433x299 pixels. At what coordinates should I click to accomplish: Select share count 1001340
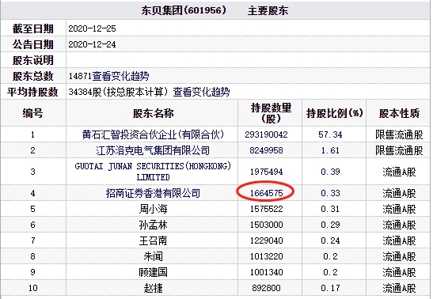pos(266,272)
